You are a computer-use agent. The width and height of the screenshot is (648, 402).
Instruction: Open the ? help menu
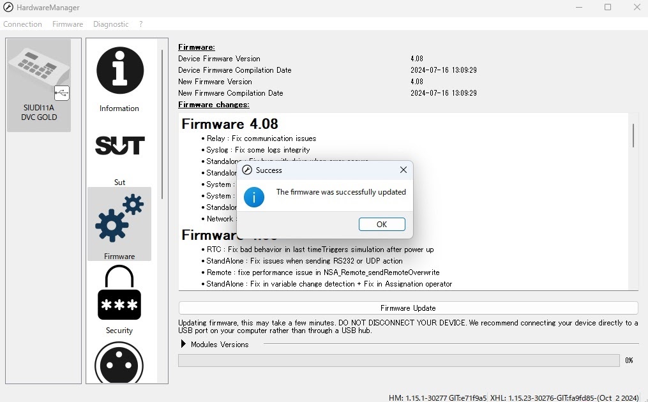point(140,24)
